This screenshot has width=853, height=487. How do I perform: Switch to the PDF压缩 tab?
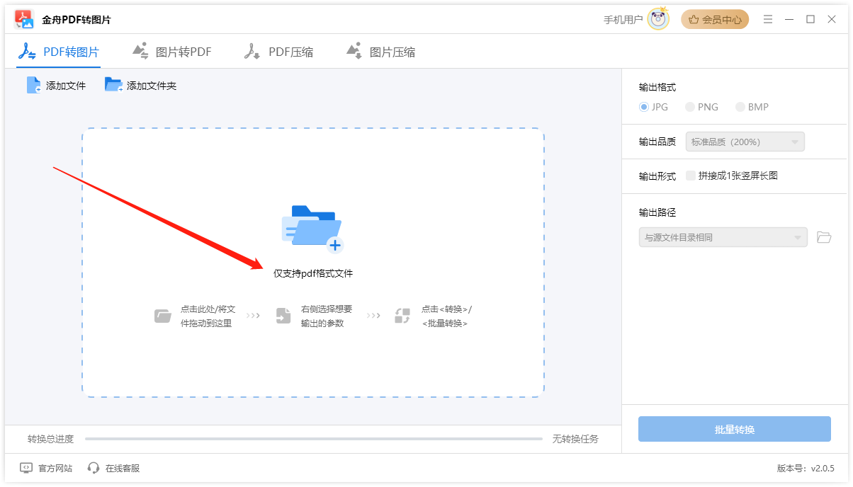[x=278, y=52]
